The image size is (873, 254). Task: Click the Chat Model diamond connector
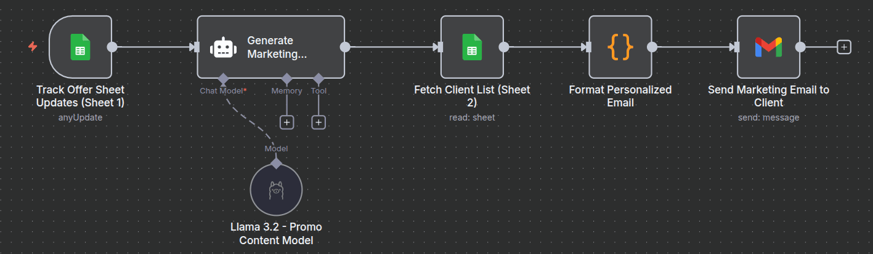point(222,79)
